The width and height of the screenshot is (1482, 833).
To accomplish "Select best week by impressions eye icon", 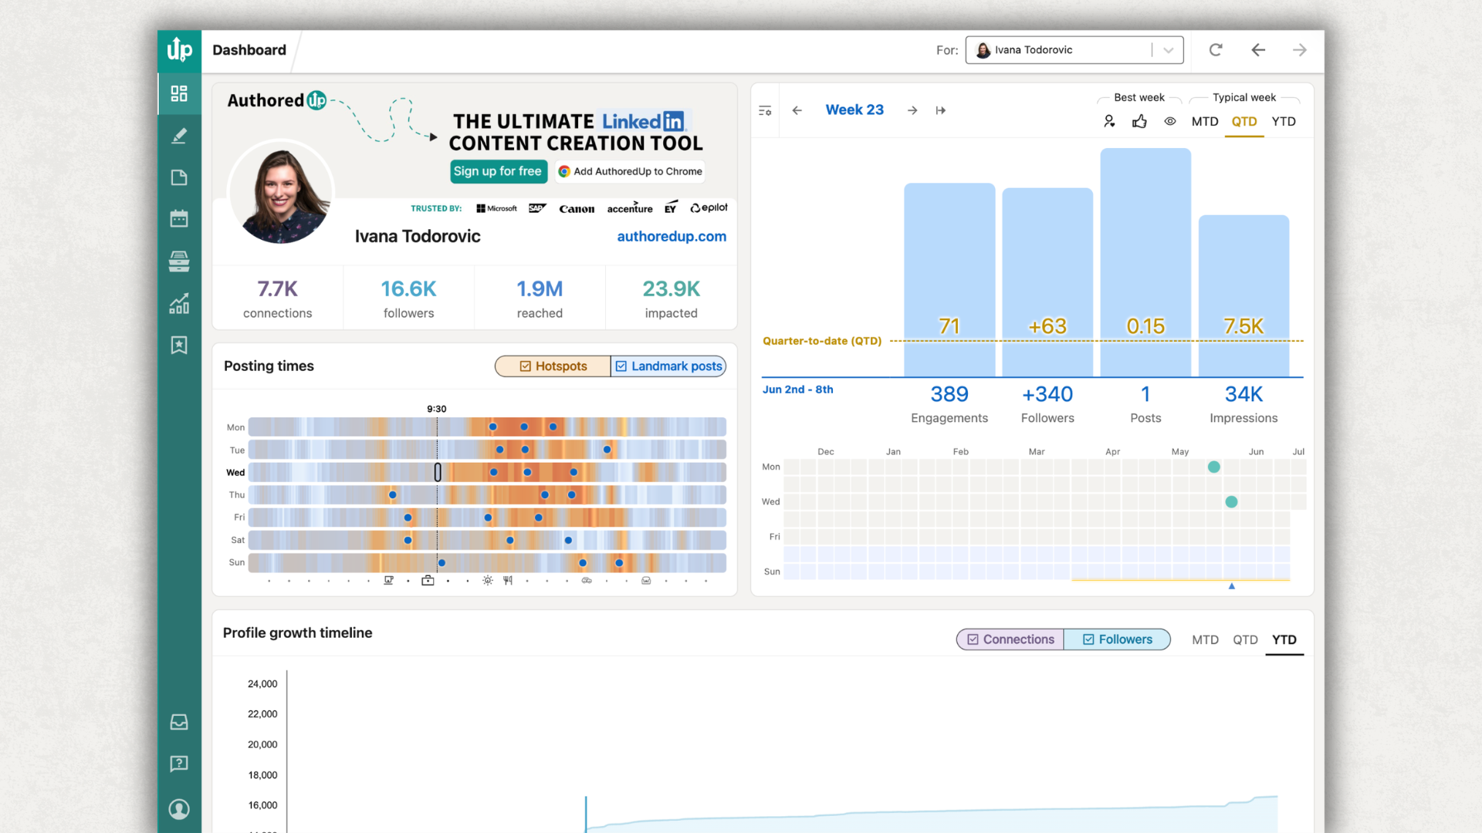I will [x=1170, y=121].
